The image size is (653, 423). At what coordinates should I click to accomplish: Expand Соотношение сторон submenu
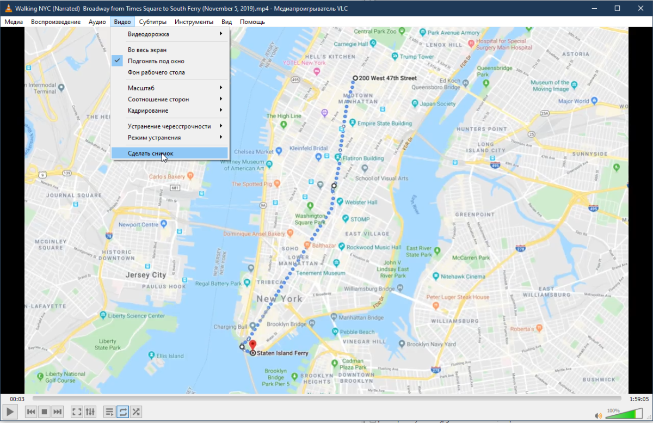[x=170, y=99]
